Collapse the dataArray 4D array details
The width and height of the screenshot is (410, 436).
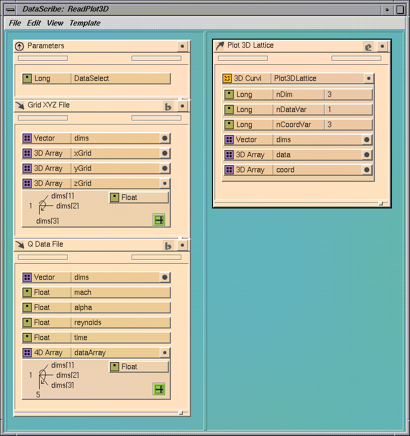[x=164, y=353]
